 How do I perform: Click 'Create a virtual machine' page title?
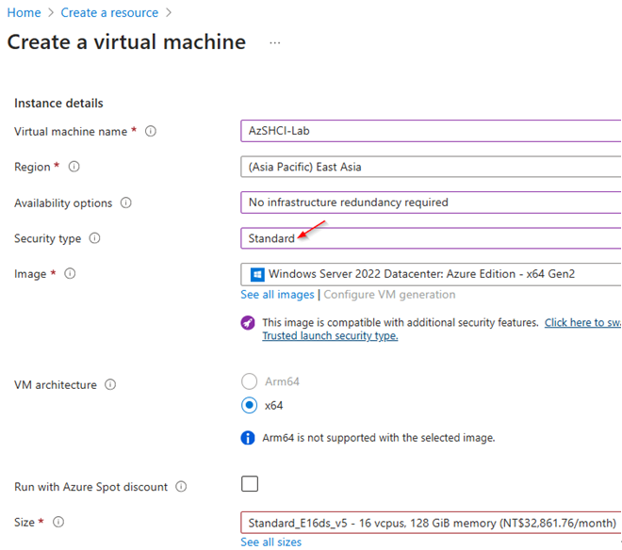tap(126, 42)
